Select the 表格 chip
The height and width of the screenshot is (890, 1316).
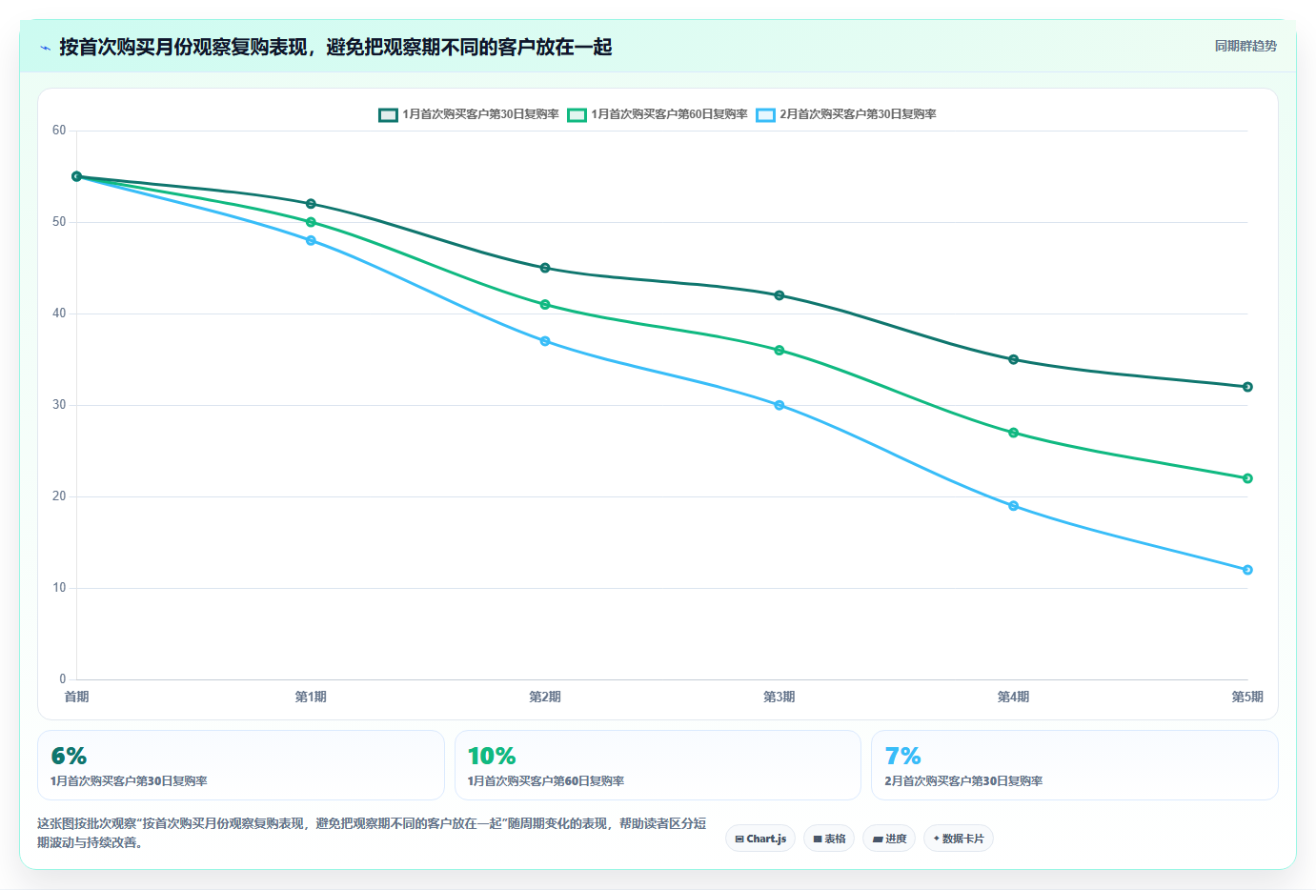click(x=829, y=839)
